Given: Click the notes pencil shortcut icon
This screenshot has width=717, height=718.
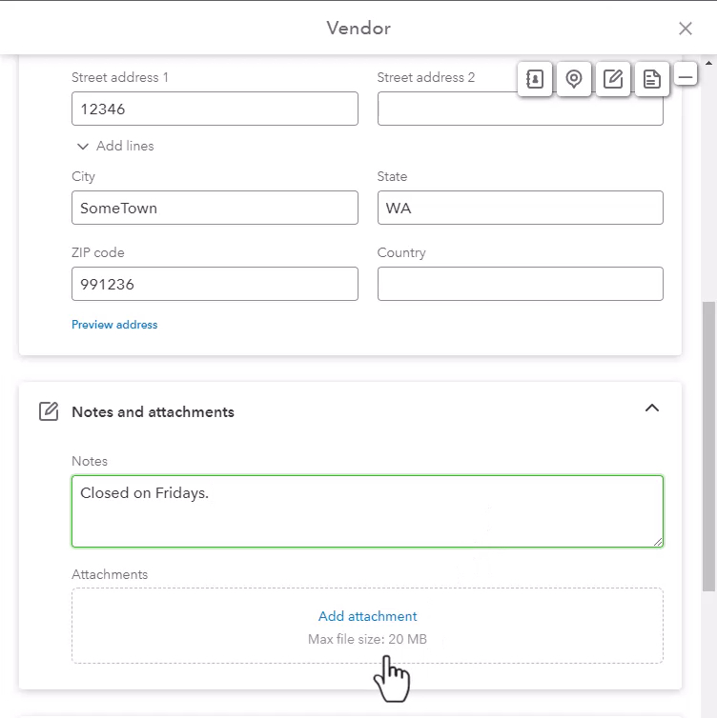Looking at the screenshot, I should click(613, 79).
